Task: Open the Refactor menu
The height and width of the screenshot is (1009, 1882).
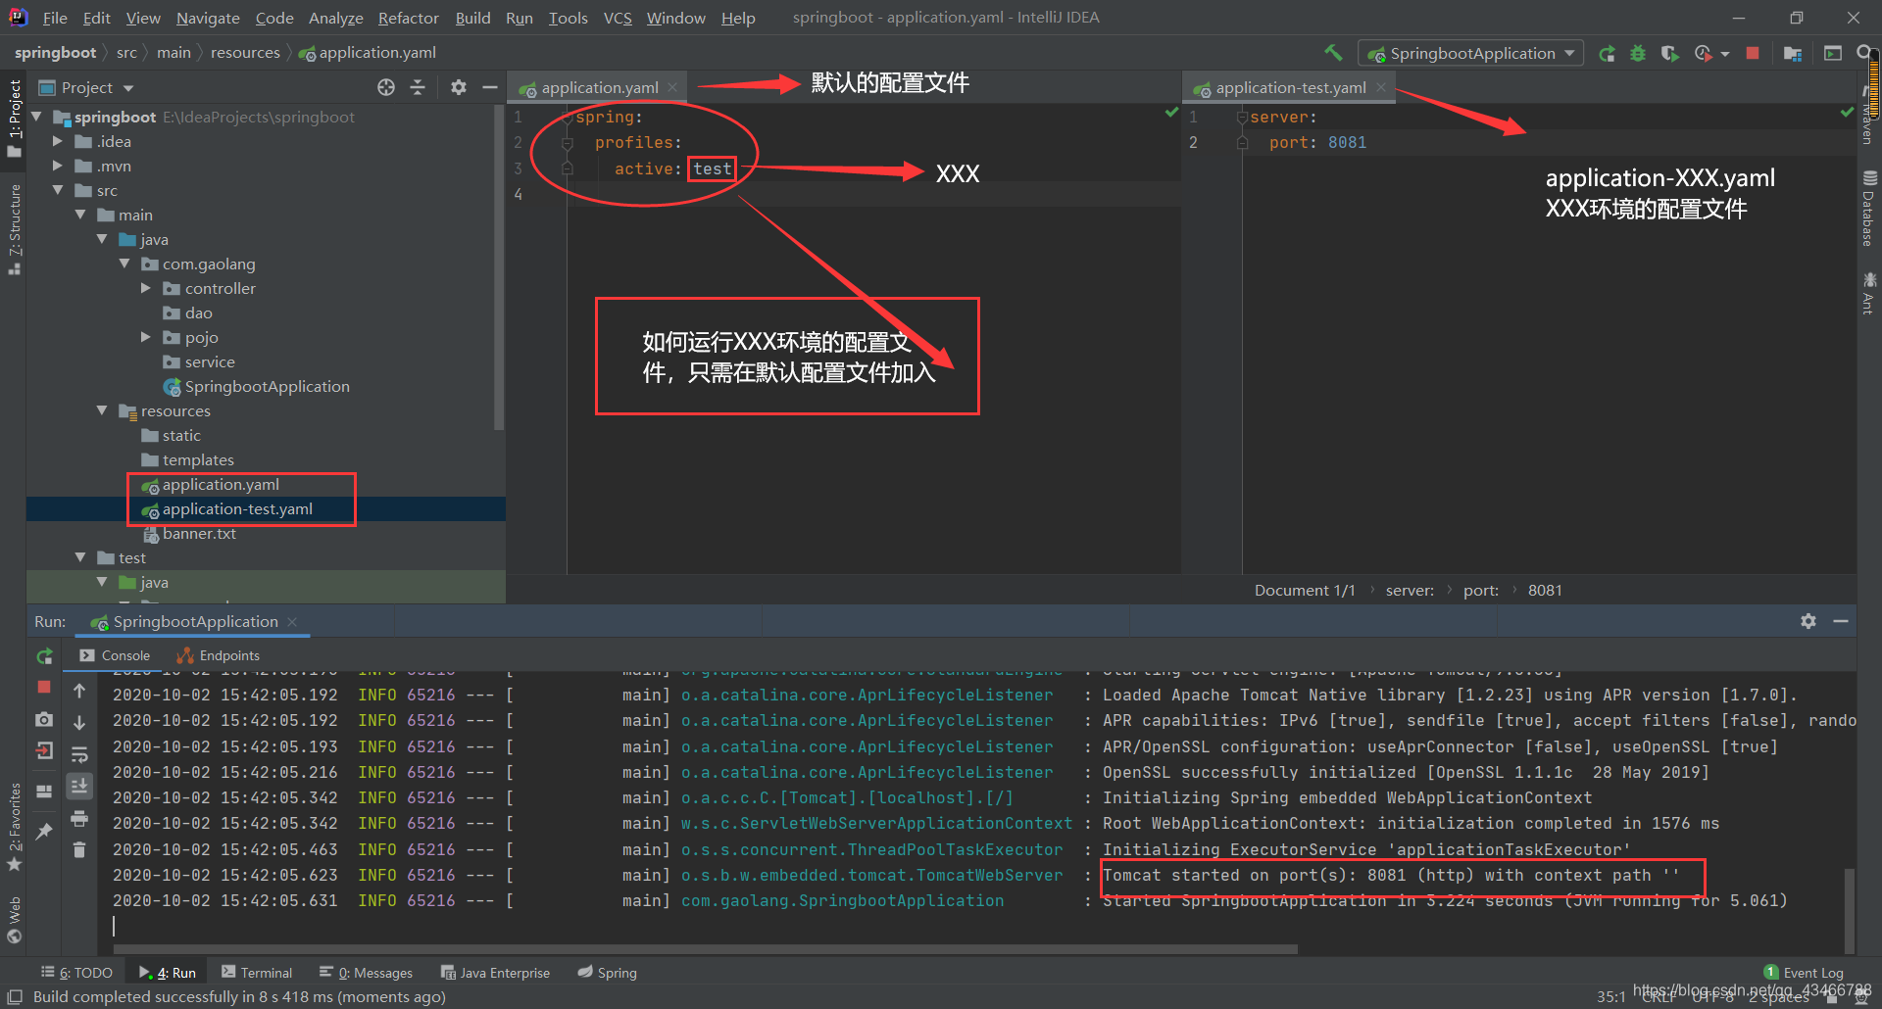Action: [408, 18]
